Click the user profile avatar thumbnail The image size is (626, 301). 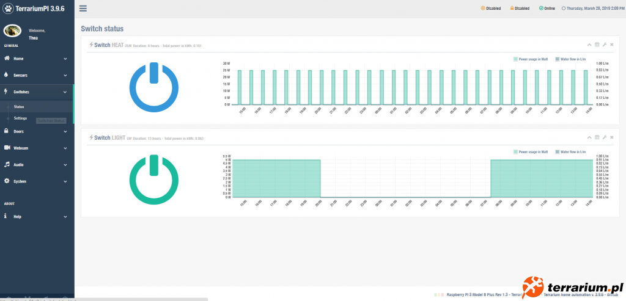[13, 31]
